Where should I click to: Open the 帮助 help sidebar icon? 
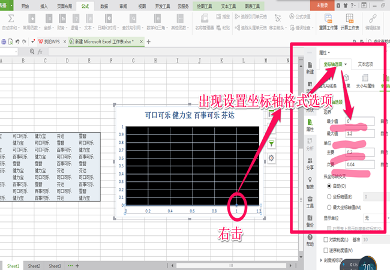[x=310, y=240]
